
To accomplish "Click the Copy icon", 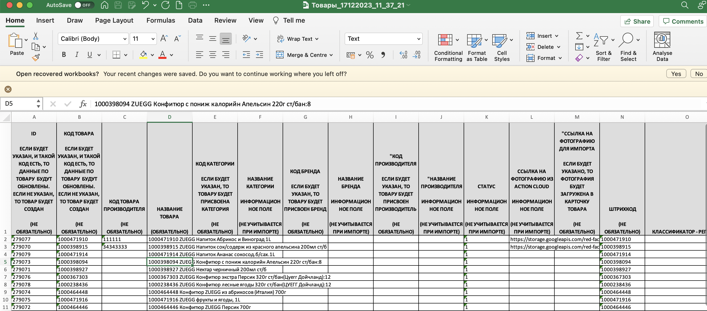I will (x=36, y=47).
